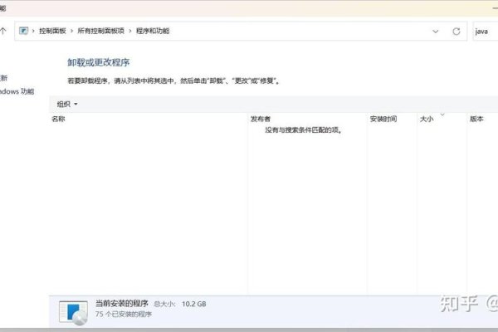Click the installed programs icon in details pane
The height and width of the screenshot is (332, 498).
[x=73, y=313]
